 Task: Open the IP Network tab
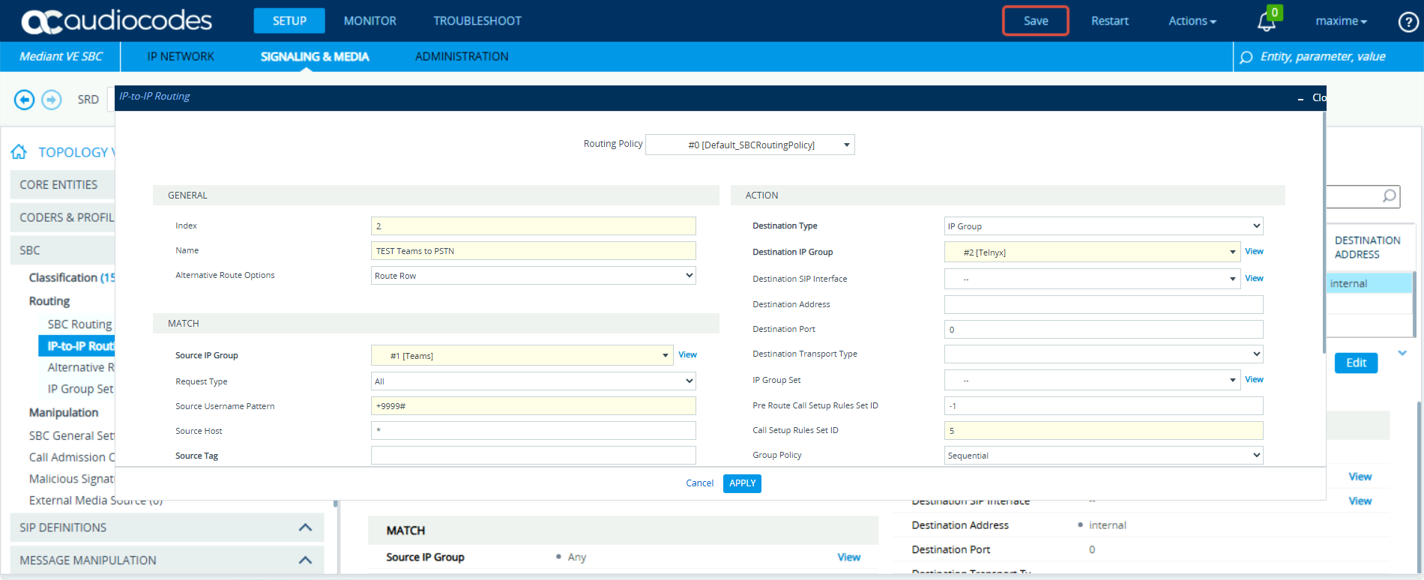[x=181, y=56]
